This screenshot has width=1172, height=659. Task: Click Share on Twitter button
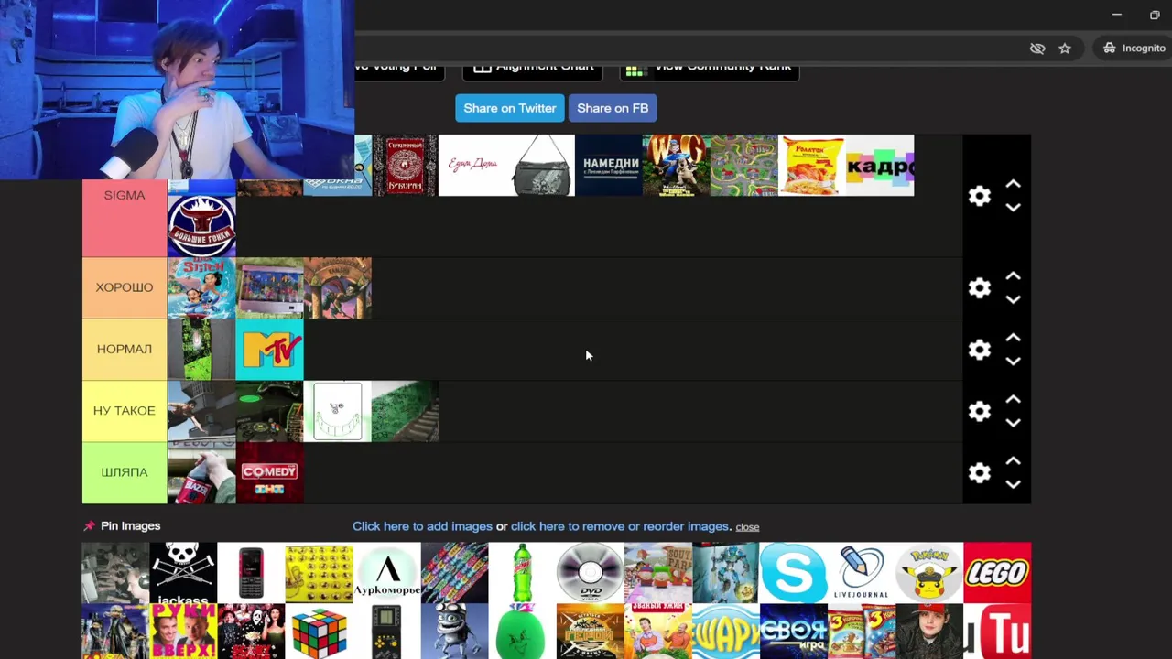click(509, 108)
